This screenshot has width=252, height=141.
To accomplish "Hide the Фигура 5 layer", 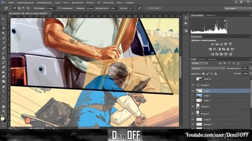I will point(193,107).
